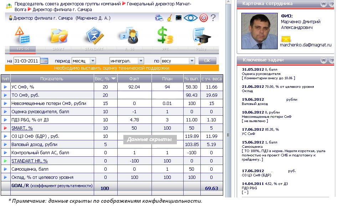Screen dimensions: 343x206
Task: Open the SMART, % indicator link
Action: click(x=22, y=128)
